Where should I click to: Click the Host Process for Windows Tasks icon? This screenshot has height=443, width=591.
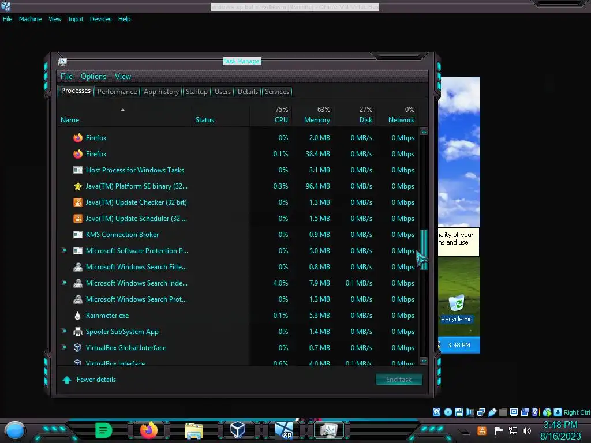tap(78, 170)
